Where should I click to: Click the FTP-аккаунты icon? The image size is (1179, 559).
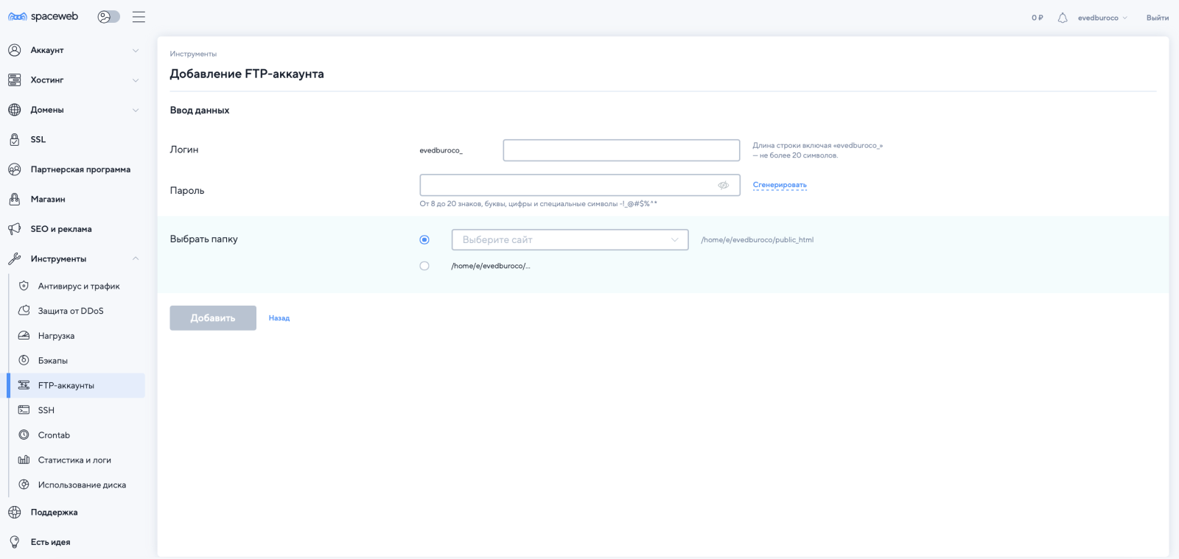[x=24, y=385]
